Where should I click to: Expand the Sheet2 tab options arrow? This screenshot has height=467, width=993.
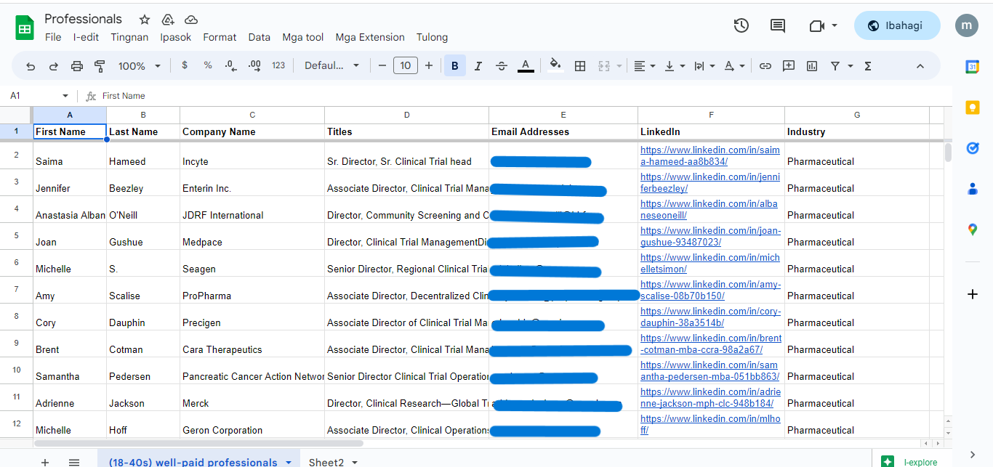355,462
